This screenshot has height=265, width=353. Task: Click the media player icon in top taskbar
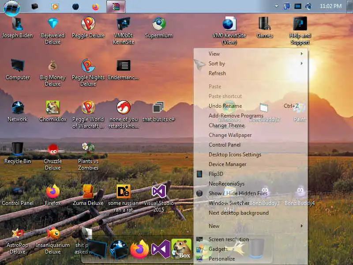(55, 7)
